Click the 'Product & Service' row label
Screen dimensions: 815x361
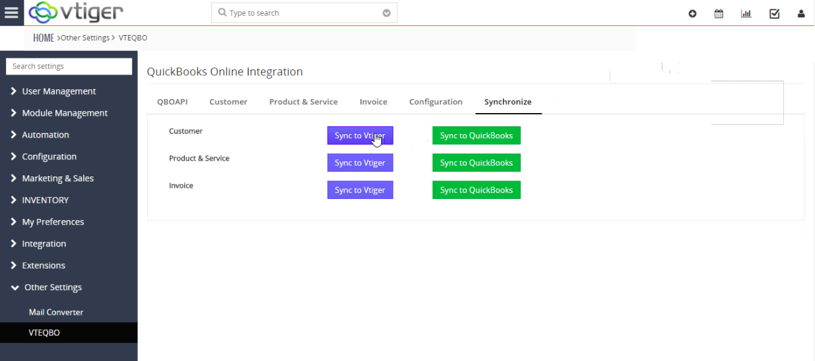199,158
